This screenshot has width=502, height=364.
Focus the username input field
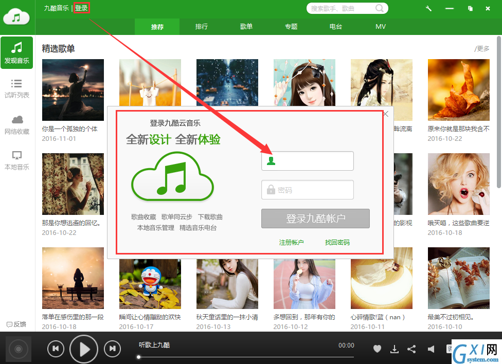pyautogui.click(x=308, y=161)
